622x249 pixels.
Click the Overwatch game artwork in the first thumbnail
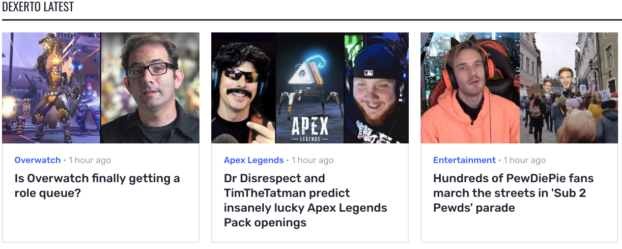click(x=51, y=88)
